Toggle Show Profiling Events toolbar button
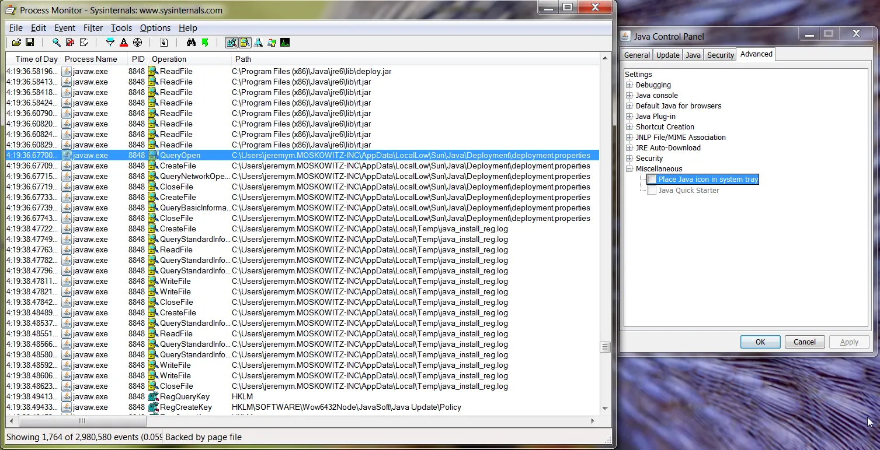The width and height of the screenshot is (880, 450). point(285,43)
